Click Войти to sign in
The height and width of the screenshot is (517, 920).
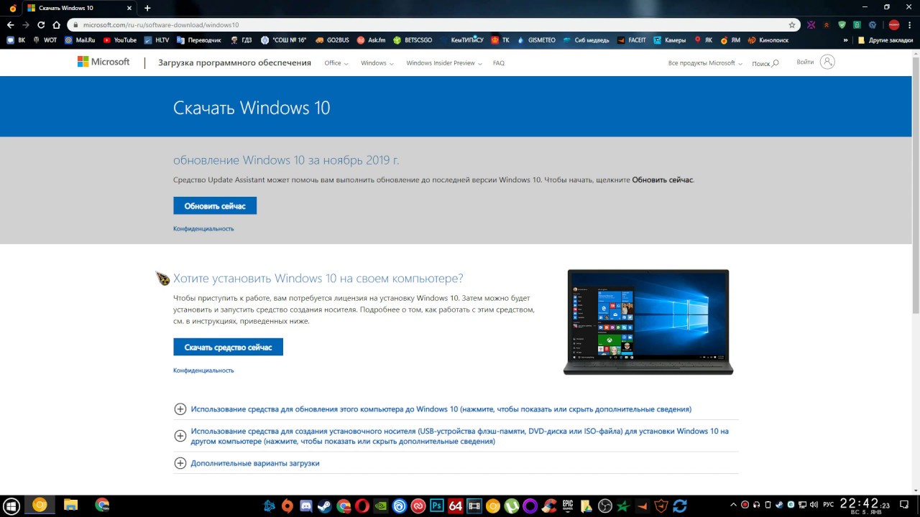(x=805, y=62)
